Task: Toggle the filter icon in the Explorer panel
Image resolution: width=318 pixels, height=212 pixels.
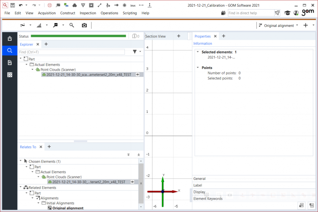Action: [x=135, y=52]
